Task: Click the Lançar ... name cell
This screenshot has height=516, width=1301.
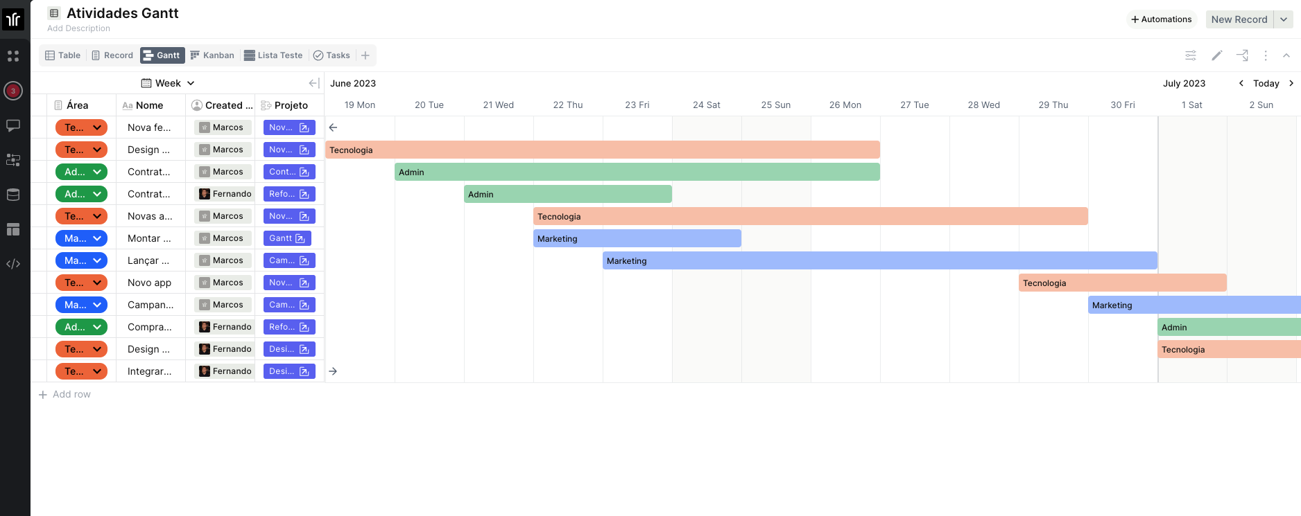Action: tap(150, 260)
